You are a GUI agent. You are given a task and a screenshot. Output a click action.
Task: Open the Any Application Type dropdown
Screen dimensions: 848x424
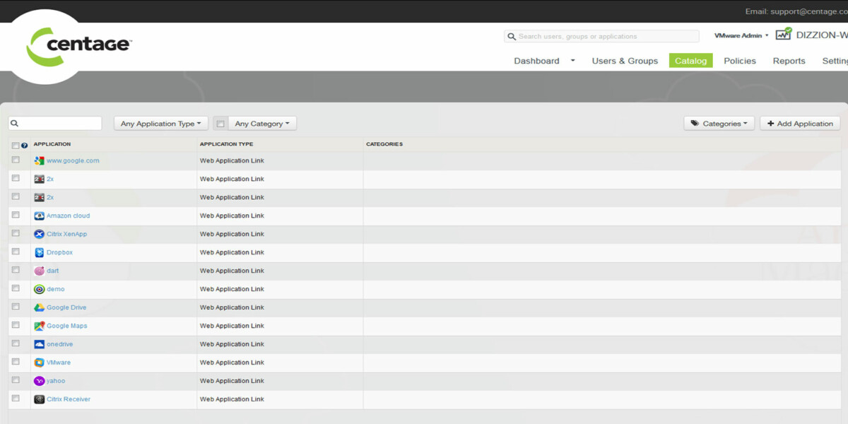click(x=161, y=124)
